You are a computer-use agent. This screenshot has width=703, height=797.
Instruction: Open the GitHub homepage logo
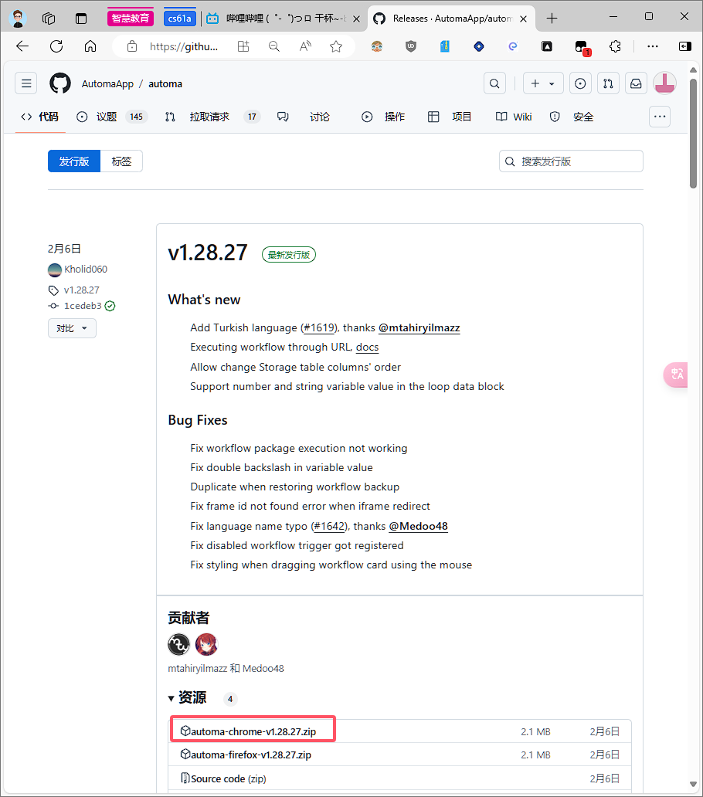pyautogui.click(x=60, y=83)
